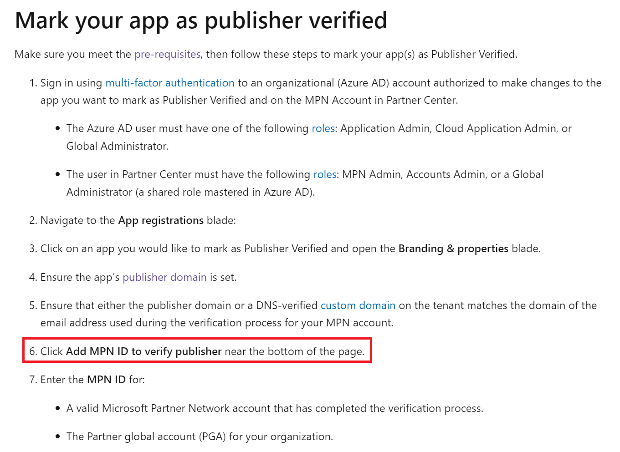Click the bold App registrations text
The height and width of the screenshot is (452, 620).
(160, 220)
